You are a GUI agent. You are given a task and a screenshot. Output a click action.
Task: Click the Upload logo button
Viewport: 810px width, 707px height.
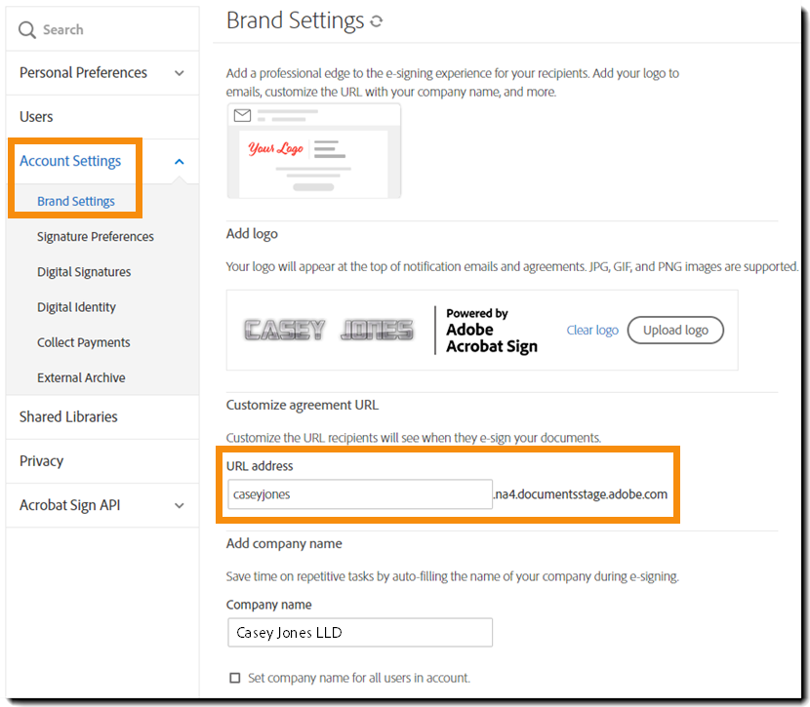(675, 330)
